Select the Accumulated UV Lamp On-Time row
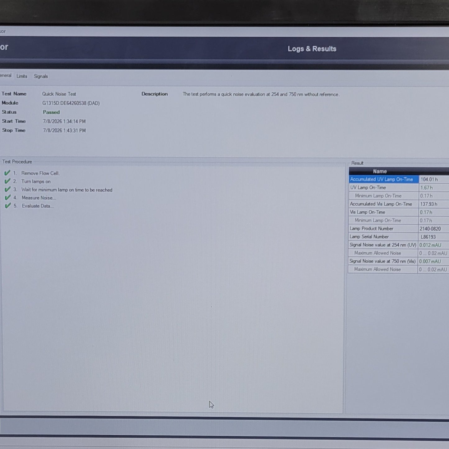 coord(399,179)
